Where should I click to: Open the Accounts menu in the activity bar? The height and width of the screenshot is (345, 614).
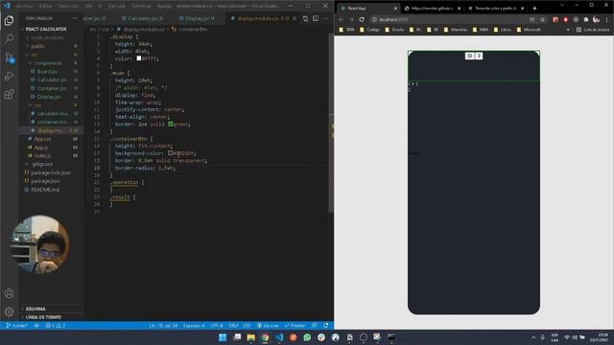[x=9, y=293]
